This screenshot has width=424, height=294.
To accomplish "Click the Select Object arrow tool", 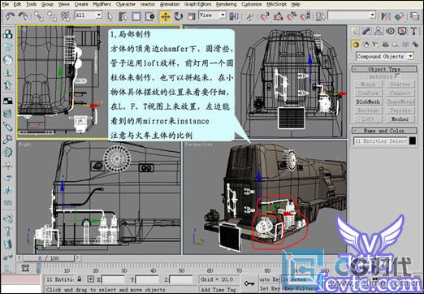I will click(x=110, y=17).
